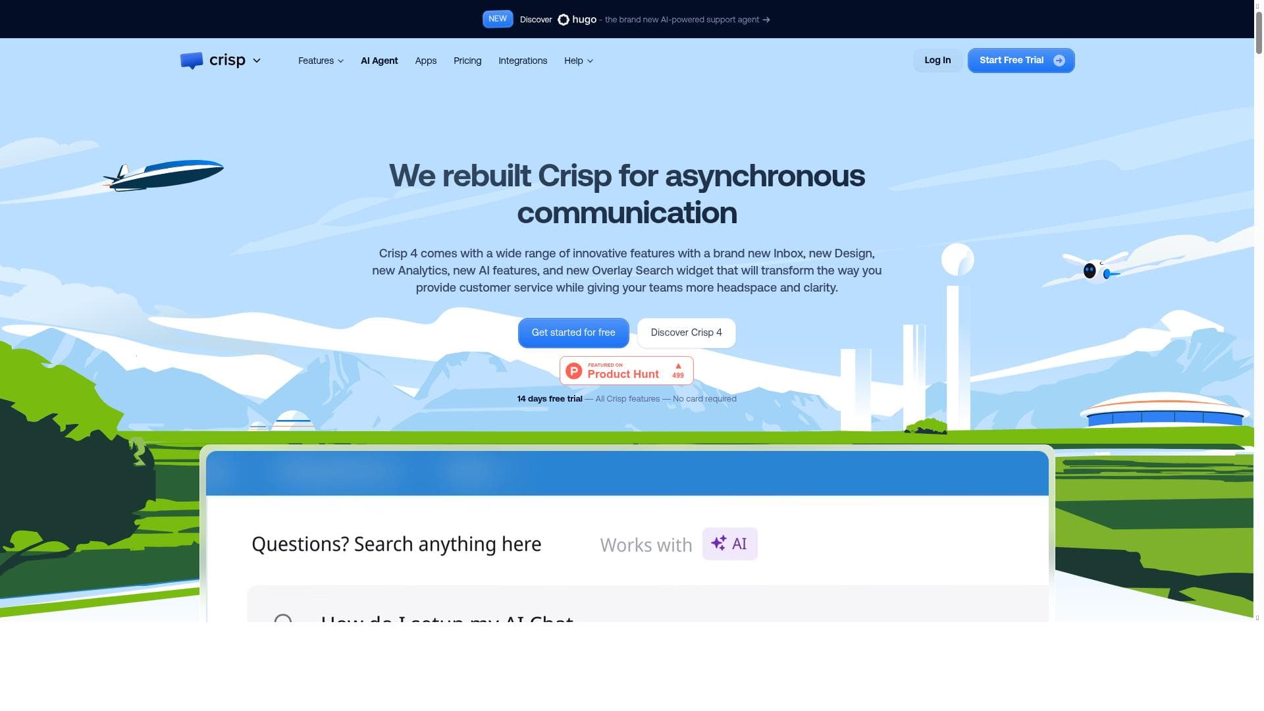Click the magnifier icon in search field
The image size is (1264, 711).
pyautogui.click(x=283, y=619)
